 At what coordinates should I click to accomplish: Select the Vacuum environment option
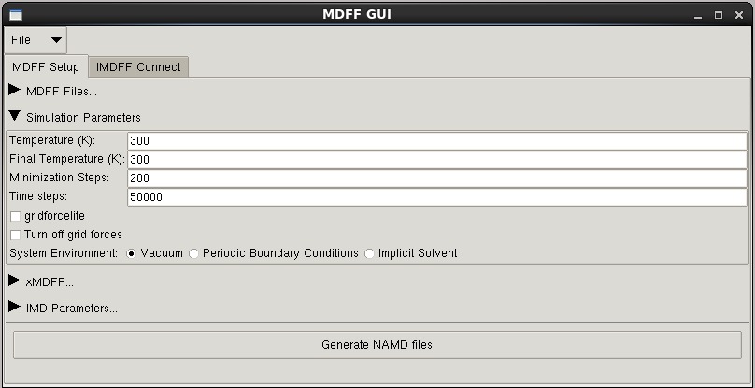pyautogui.click(x=132, y=253)
